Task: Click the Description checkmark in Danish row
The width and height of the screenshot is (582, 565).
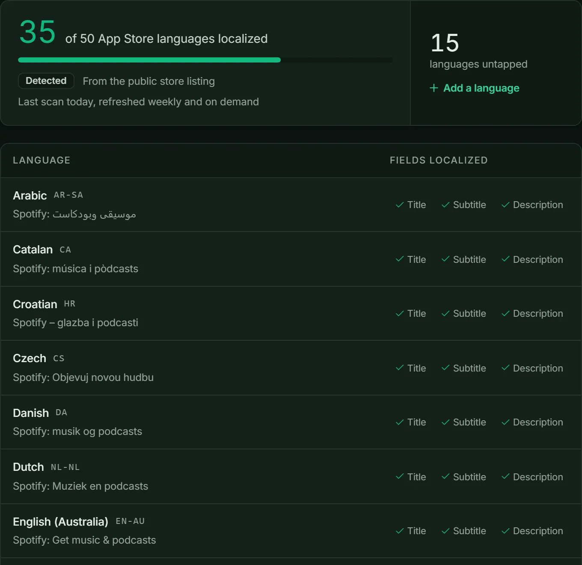Action: tap(505, 422)
